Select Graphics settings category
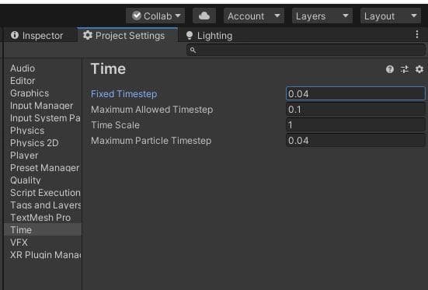Image resolution: width=428 pixels, height=290 pixels. coord(43,93)
